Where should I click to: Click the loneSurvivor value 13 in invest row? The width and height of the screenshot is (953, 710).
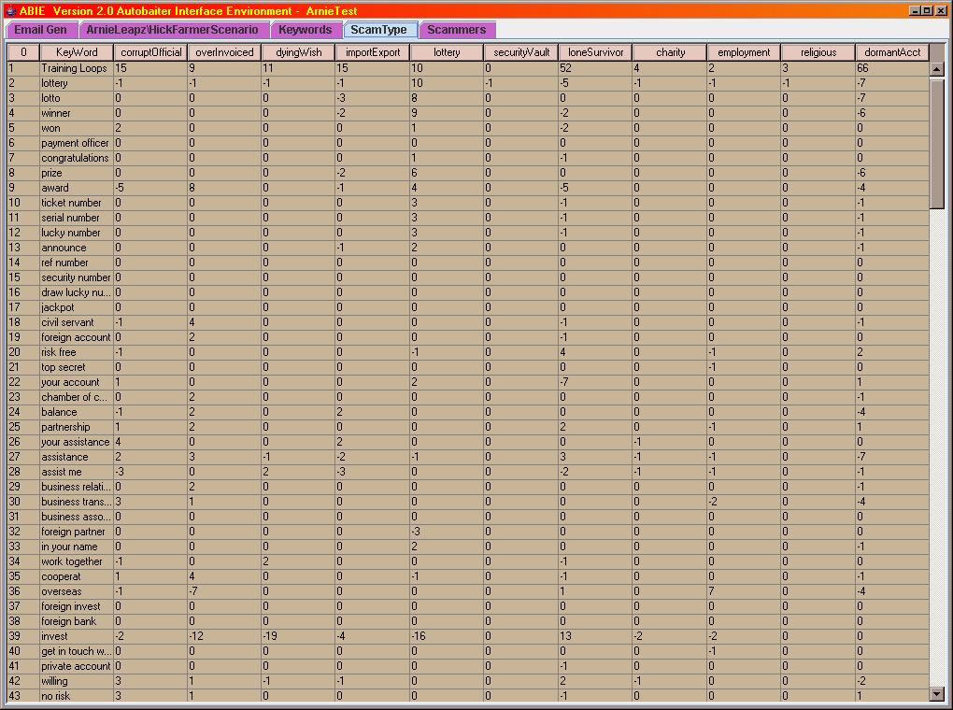(x=596, y=636)
